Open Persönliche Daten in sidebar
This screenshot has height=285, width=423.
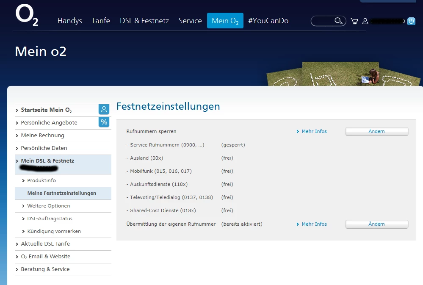tap(44, 148)
